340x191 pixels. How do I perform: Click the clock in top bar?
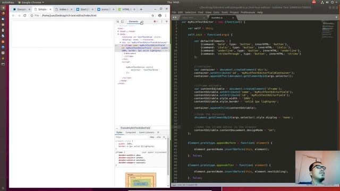point(173,2)
